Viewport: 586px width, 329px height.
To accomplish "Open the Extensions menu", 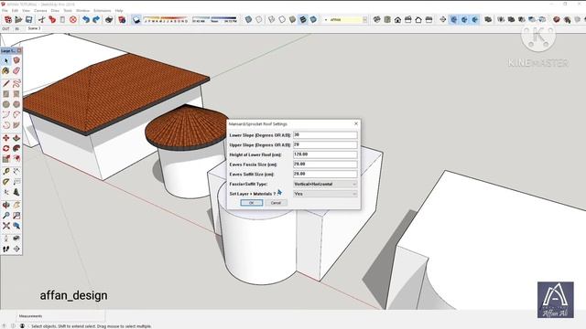I will click(x=102, y=10).
